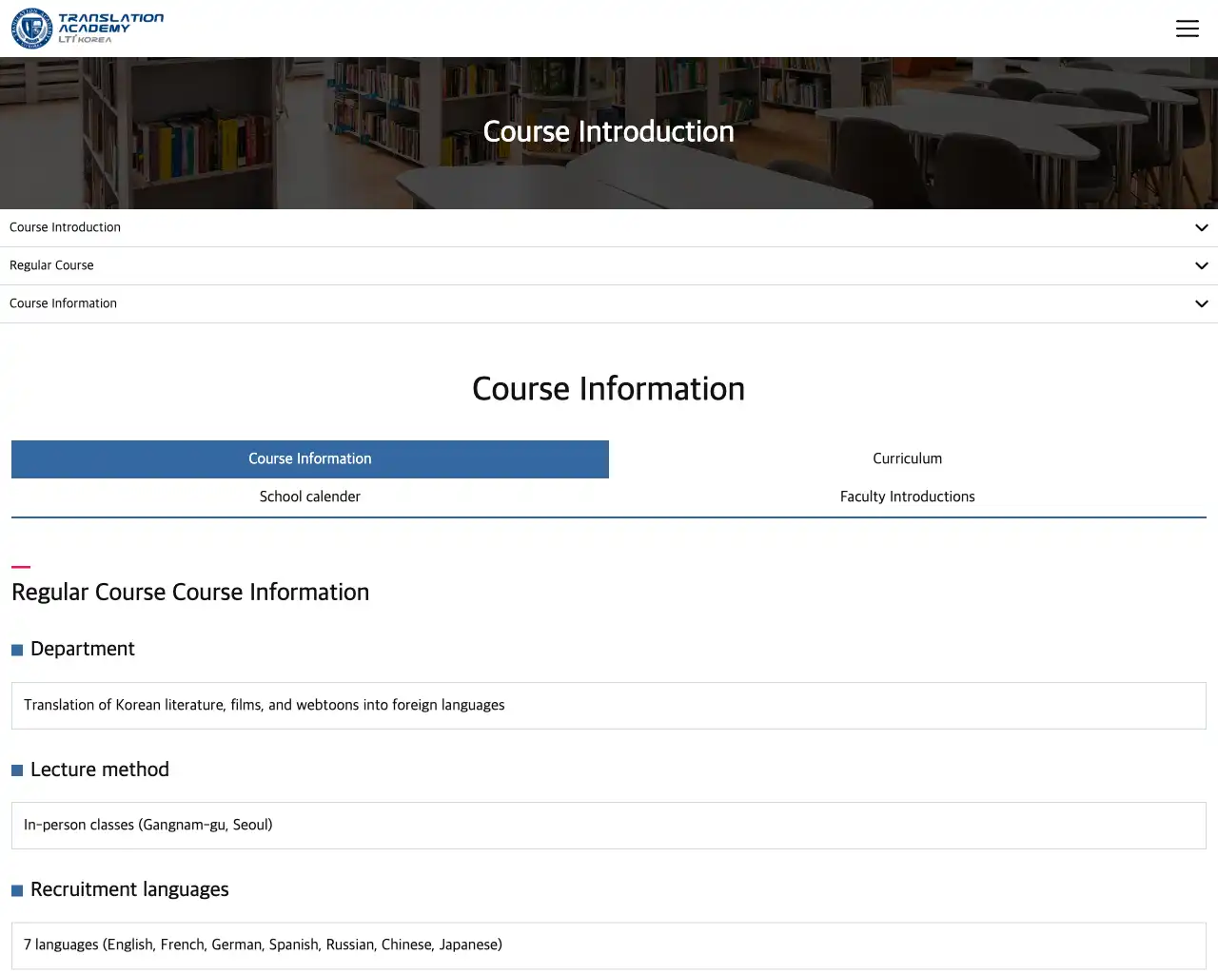Click the Korean literature translation department box
The width and height of the screenshot is (1218, 974).
608,706
